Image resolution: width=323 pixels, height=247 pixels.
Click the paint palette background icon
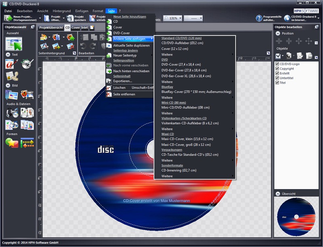coord(44,37)
